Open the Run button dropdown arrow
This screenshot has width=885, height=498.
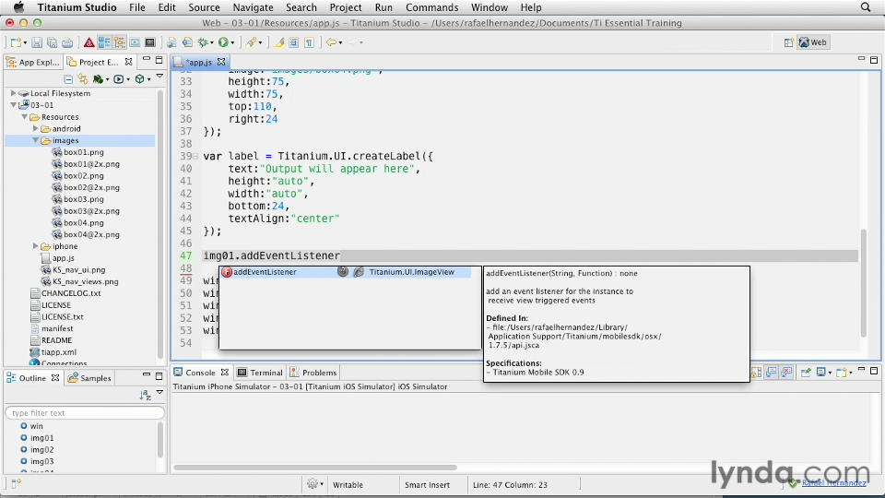tap(232, 43)
